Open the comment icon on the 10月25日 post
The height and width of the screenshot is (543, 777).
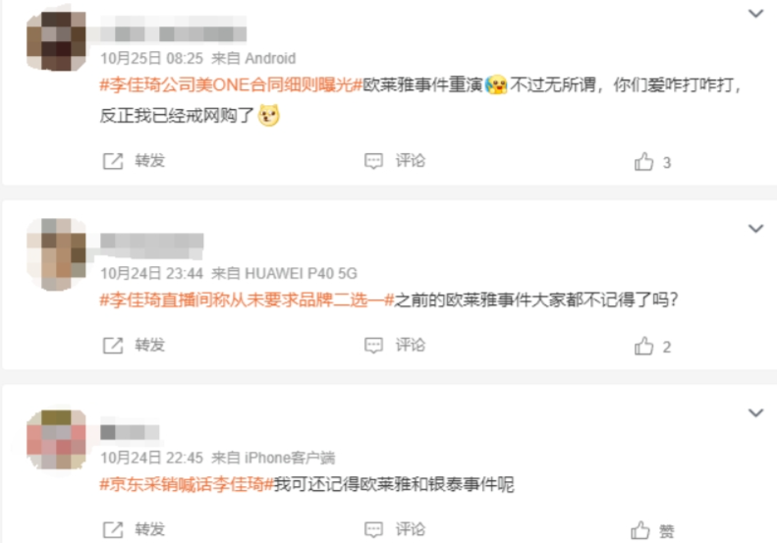click(373, 161)
